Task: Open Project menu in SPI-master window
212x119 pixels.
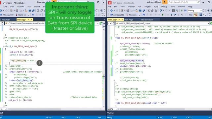Action: click(37, 7)
